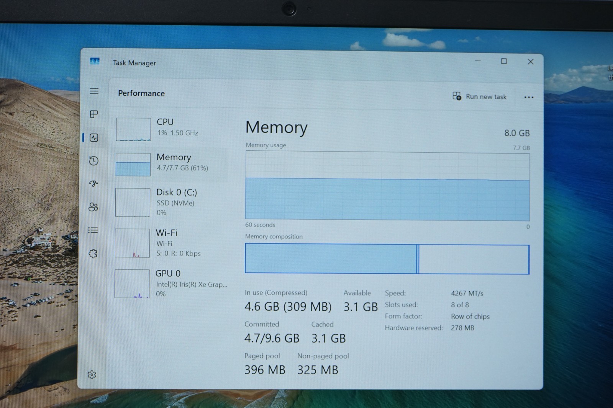Open the Details page list icon
613x408 pixels.
point(93,230)
